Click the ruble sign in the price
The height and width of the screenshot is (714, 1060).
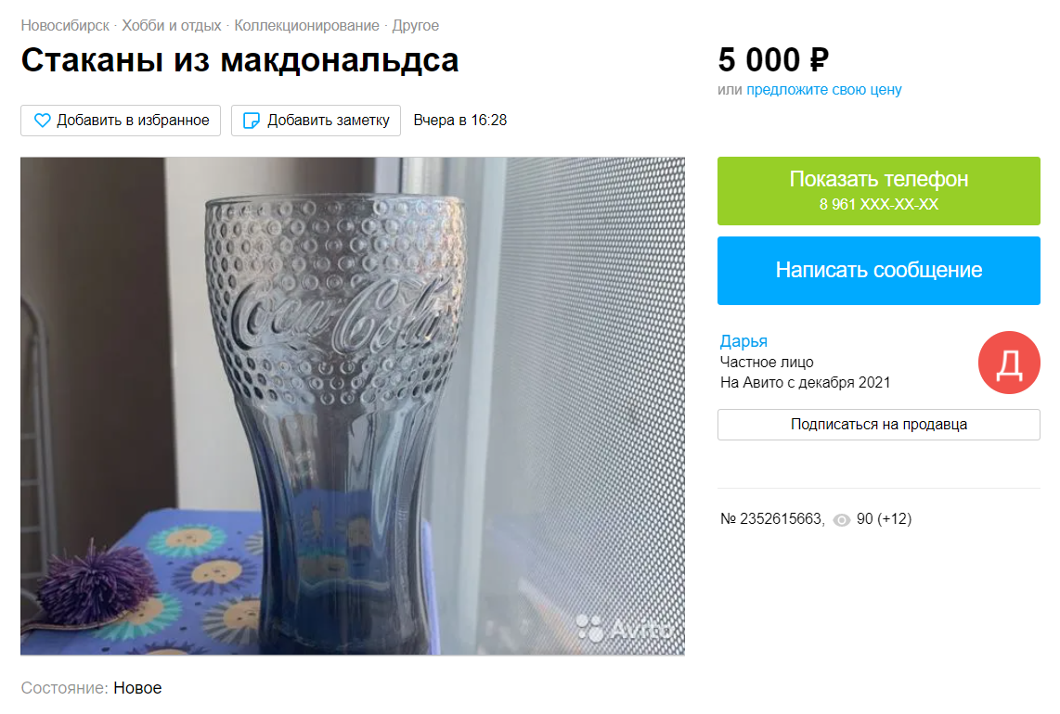click(x=819, y=60)
